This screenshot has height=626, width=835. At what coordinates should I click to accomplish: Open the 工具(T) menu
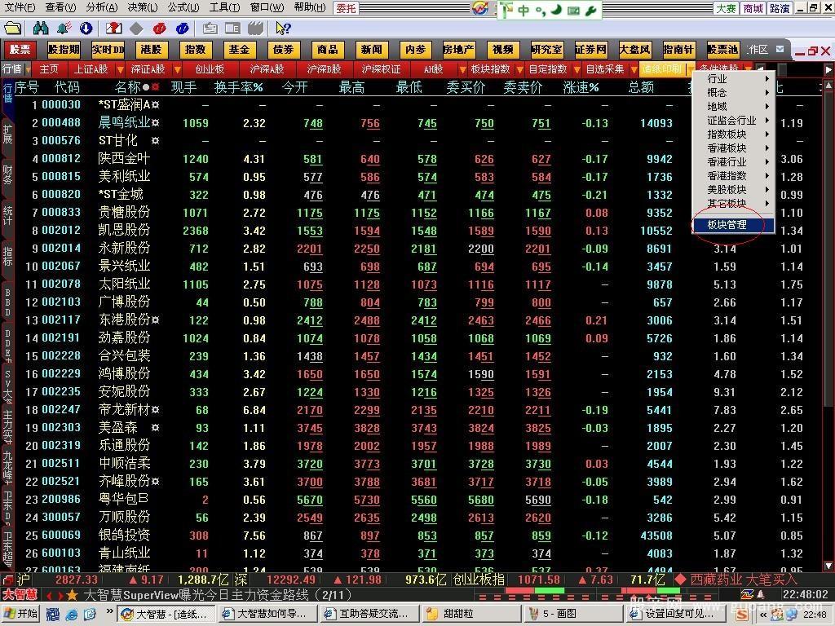point(224,7)
